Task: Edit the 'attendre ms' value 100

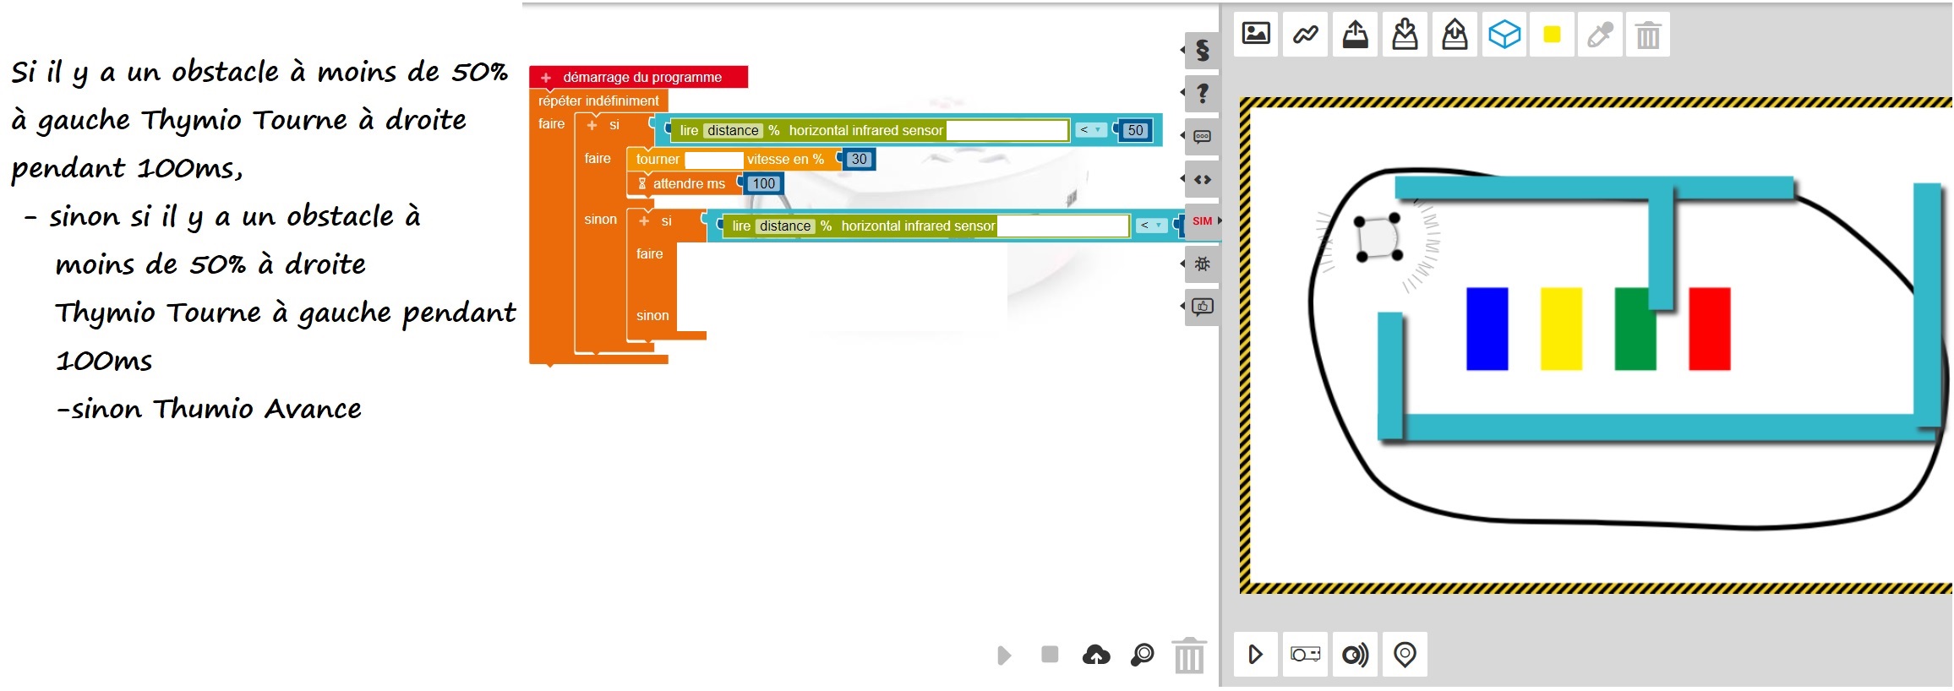Action: [764, 183]
